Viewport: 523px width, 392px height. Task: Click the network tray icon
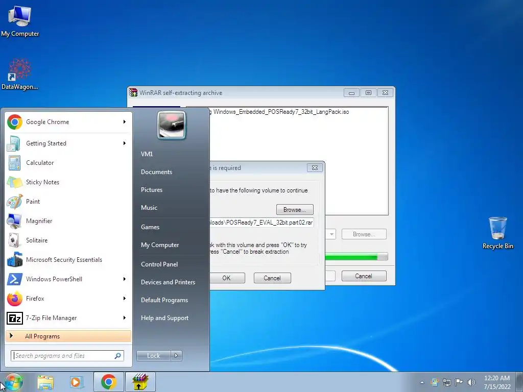coord(446,382)
